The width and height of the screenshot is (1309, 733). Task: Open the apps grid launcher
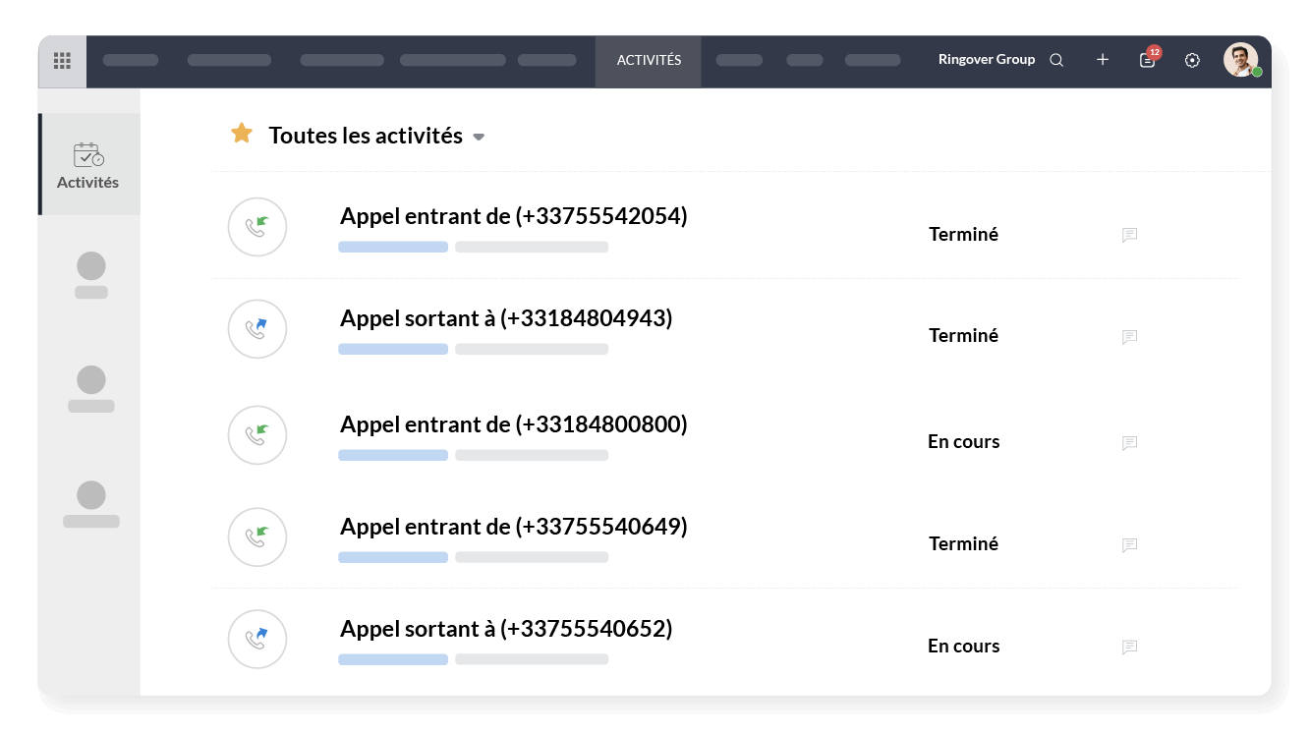pos(61,60)
